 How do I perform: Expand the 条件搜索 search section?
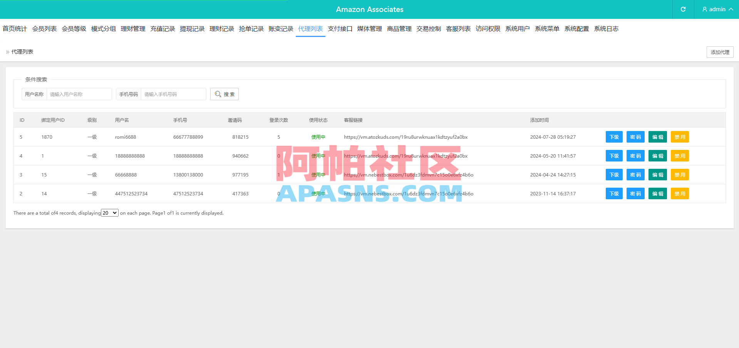[x=36, y=79]
